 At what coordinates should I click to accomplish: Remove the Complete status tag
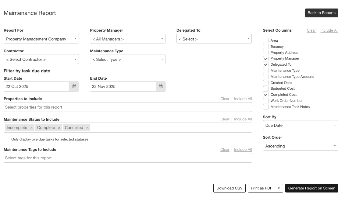[x=59, y=128]
